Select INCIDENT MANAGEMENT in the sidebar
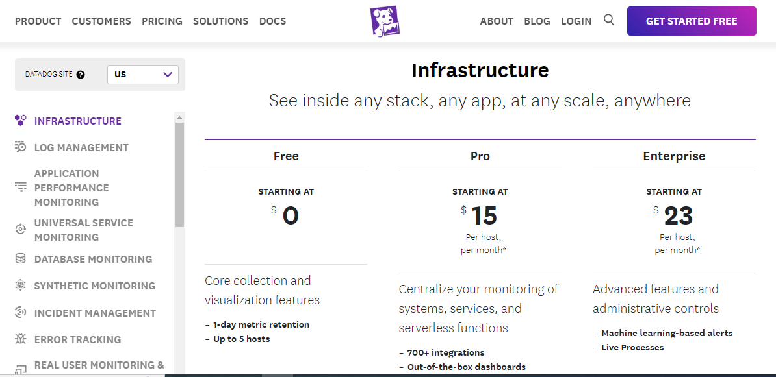Image resolution: width=776 pixels, height=377 pixels. tap(95, 313)
